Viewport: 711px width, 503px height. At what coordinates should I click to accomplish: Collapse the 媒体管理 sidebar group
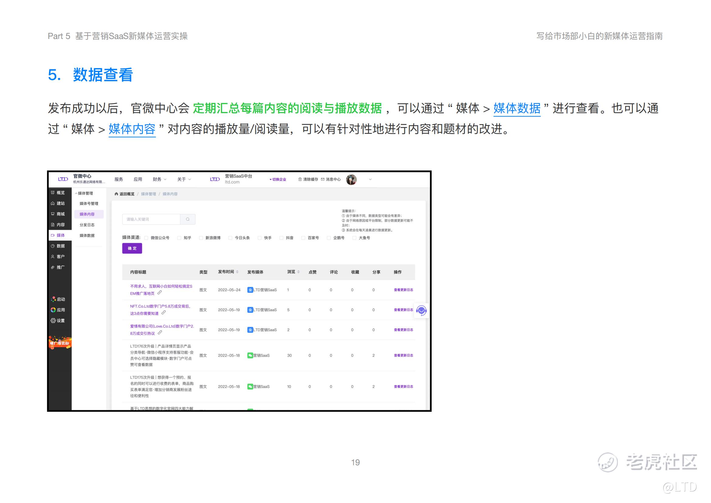[84, 193]
